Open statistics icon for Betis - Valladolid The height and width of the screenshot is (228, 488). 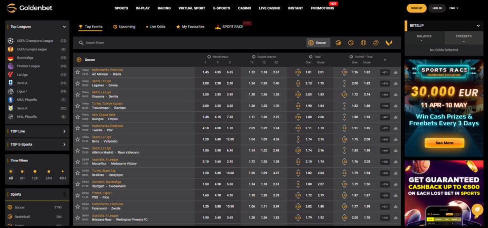tap(396, 139)
